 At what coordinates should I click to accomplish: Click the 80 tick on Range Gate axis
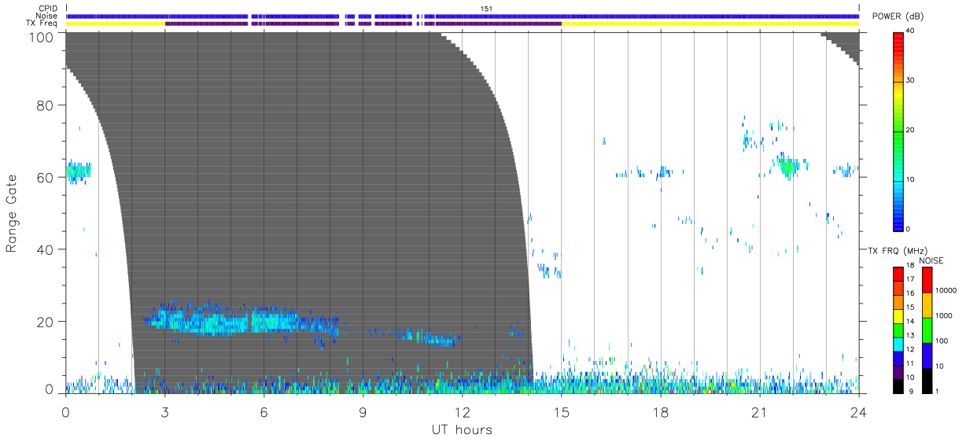46,105
